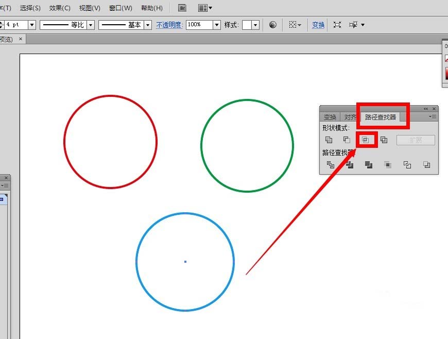Close the Pathfinder panel
The image size is (448, 339).
(434, 109)
